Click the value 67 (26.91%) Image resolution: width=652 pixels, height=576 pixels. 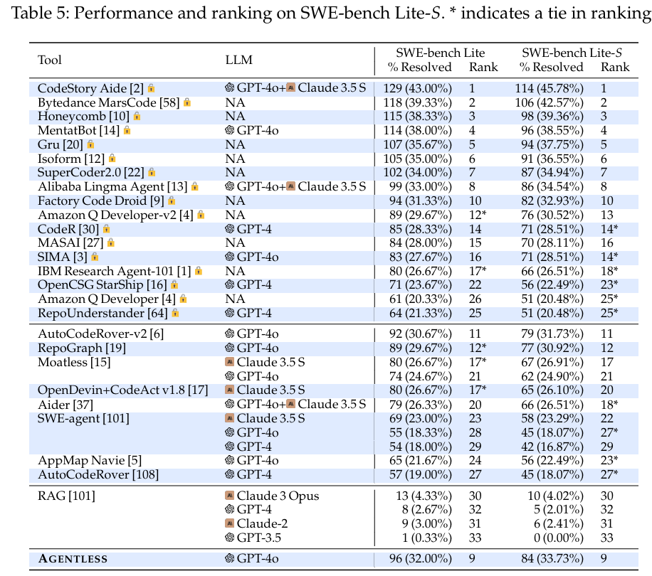(552, 362)
